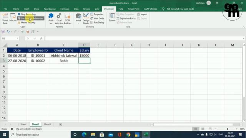Viewport: 246px width, 138px height.
Task: Open the Add-ins dialog
Action: [x=51, y=18]
